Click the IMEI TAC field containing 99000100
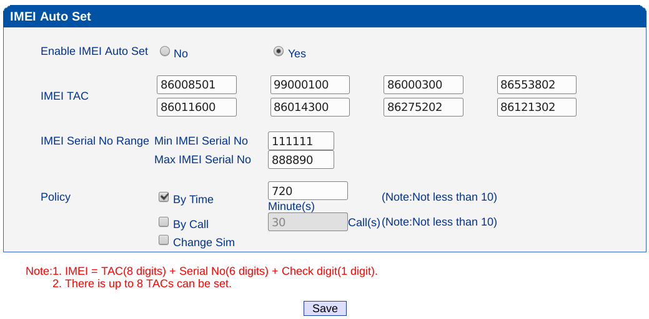This screenshot has height=319, width=649. click(x=310, y=85)
